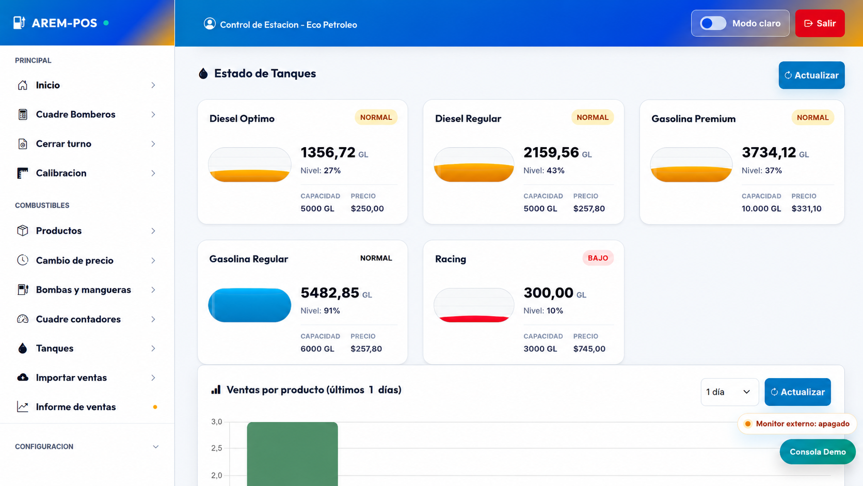Click the Inicio home icon
The width and height of the screenshot is (863, 486).
click(x=23, y=85)
